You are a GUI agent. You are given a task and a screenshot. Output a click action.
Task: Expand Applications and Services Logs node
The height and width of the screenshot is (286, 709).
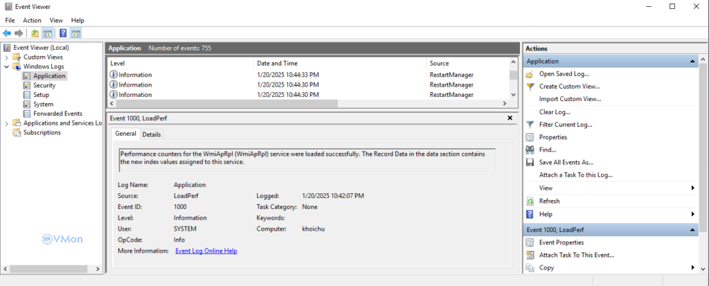click(7, 123)
